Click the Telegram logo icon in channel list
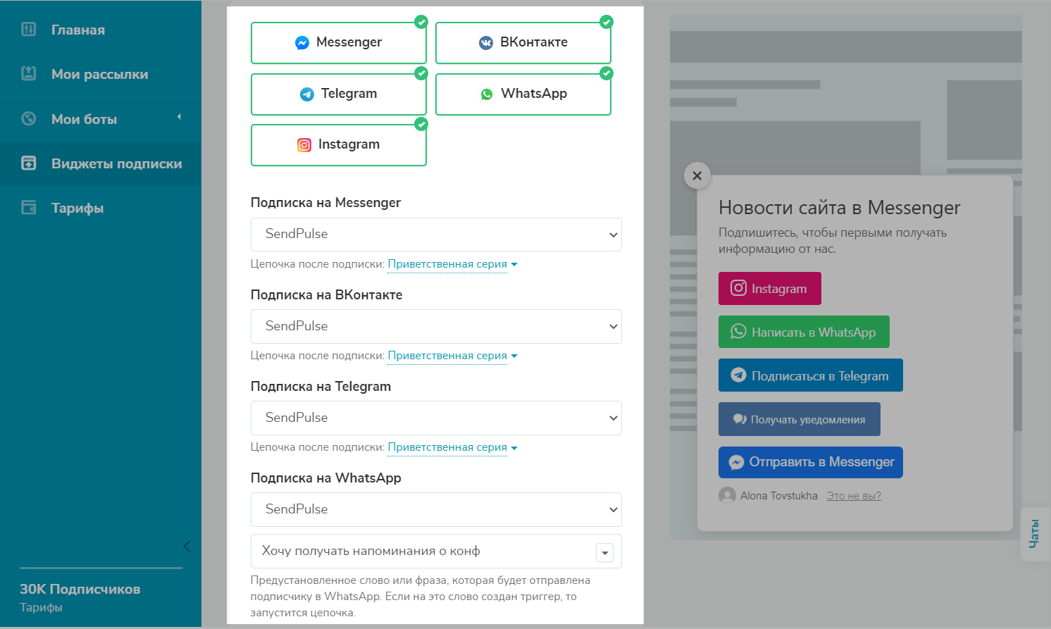1051x629 pixels. point(307,94)
